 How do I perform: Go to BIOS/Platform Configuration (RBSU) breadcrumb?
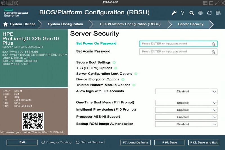pyautogui.click(x=130, y=24)
